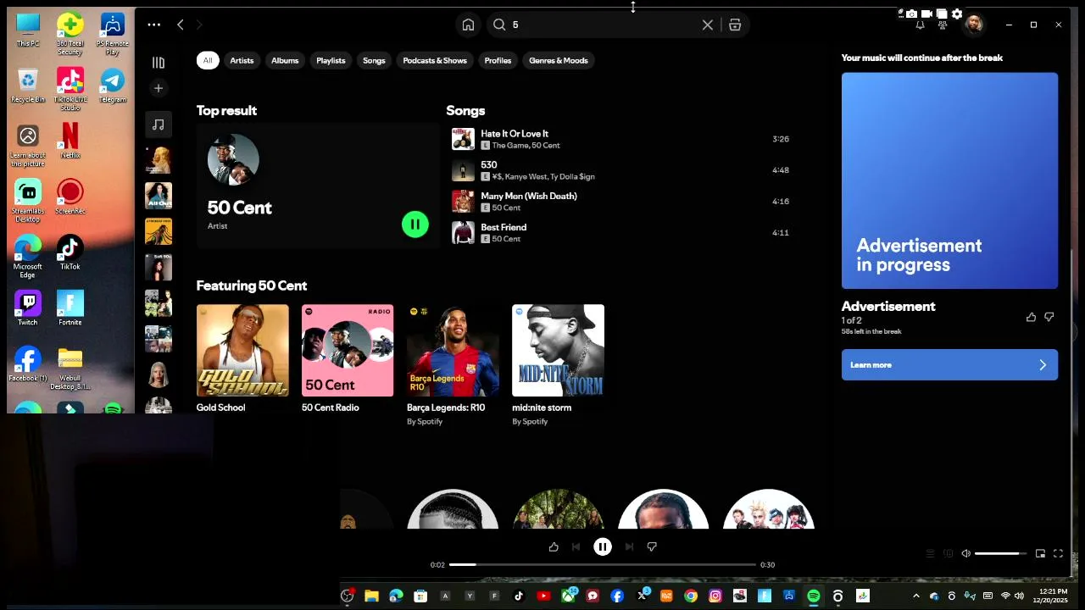Filter results by Profiles

click(498, 60)
